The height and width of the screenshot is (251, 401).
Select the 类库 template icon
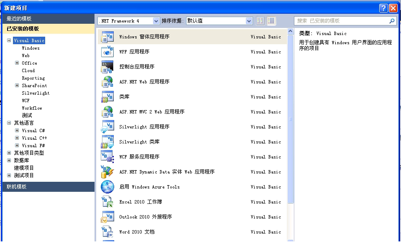107,97
